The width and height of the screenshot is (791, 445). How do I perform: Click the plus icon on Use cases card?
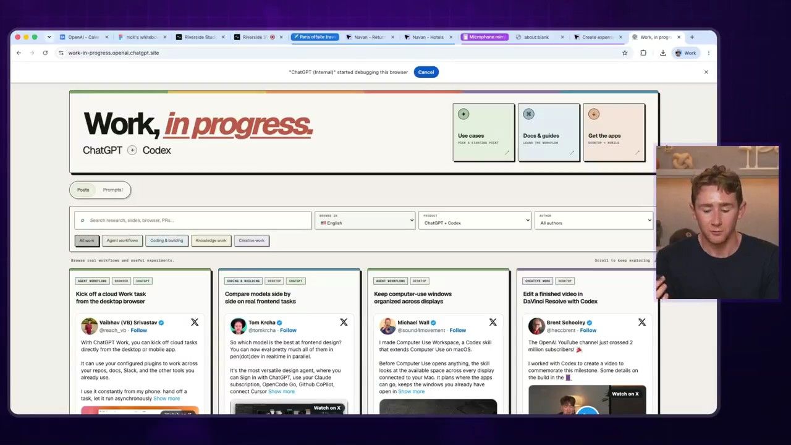click(x=463, y=114)
